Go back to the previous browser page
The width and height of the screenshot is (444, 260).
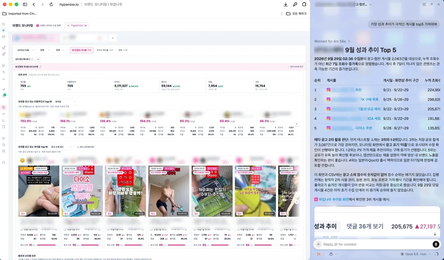tap(34, 4)
